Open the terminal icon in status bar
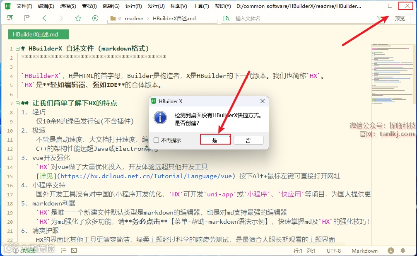The image size is (417, 256). pyautogui.click(x=74, y=251)
